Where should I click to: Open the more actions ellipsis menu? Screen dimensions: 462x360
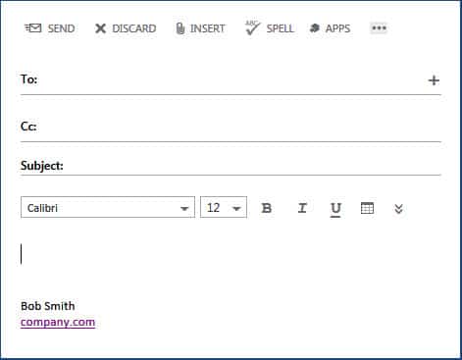click(x=379, y=28)
